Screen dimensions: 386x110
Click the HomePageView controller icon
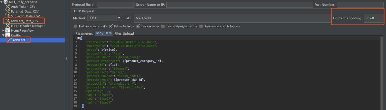[8, 30]
